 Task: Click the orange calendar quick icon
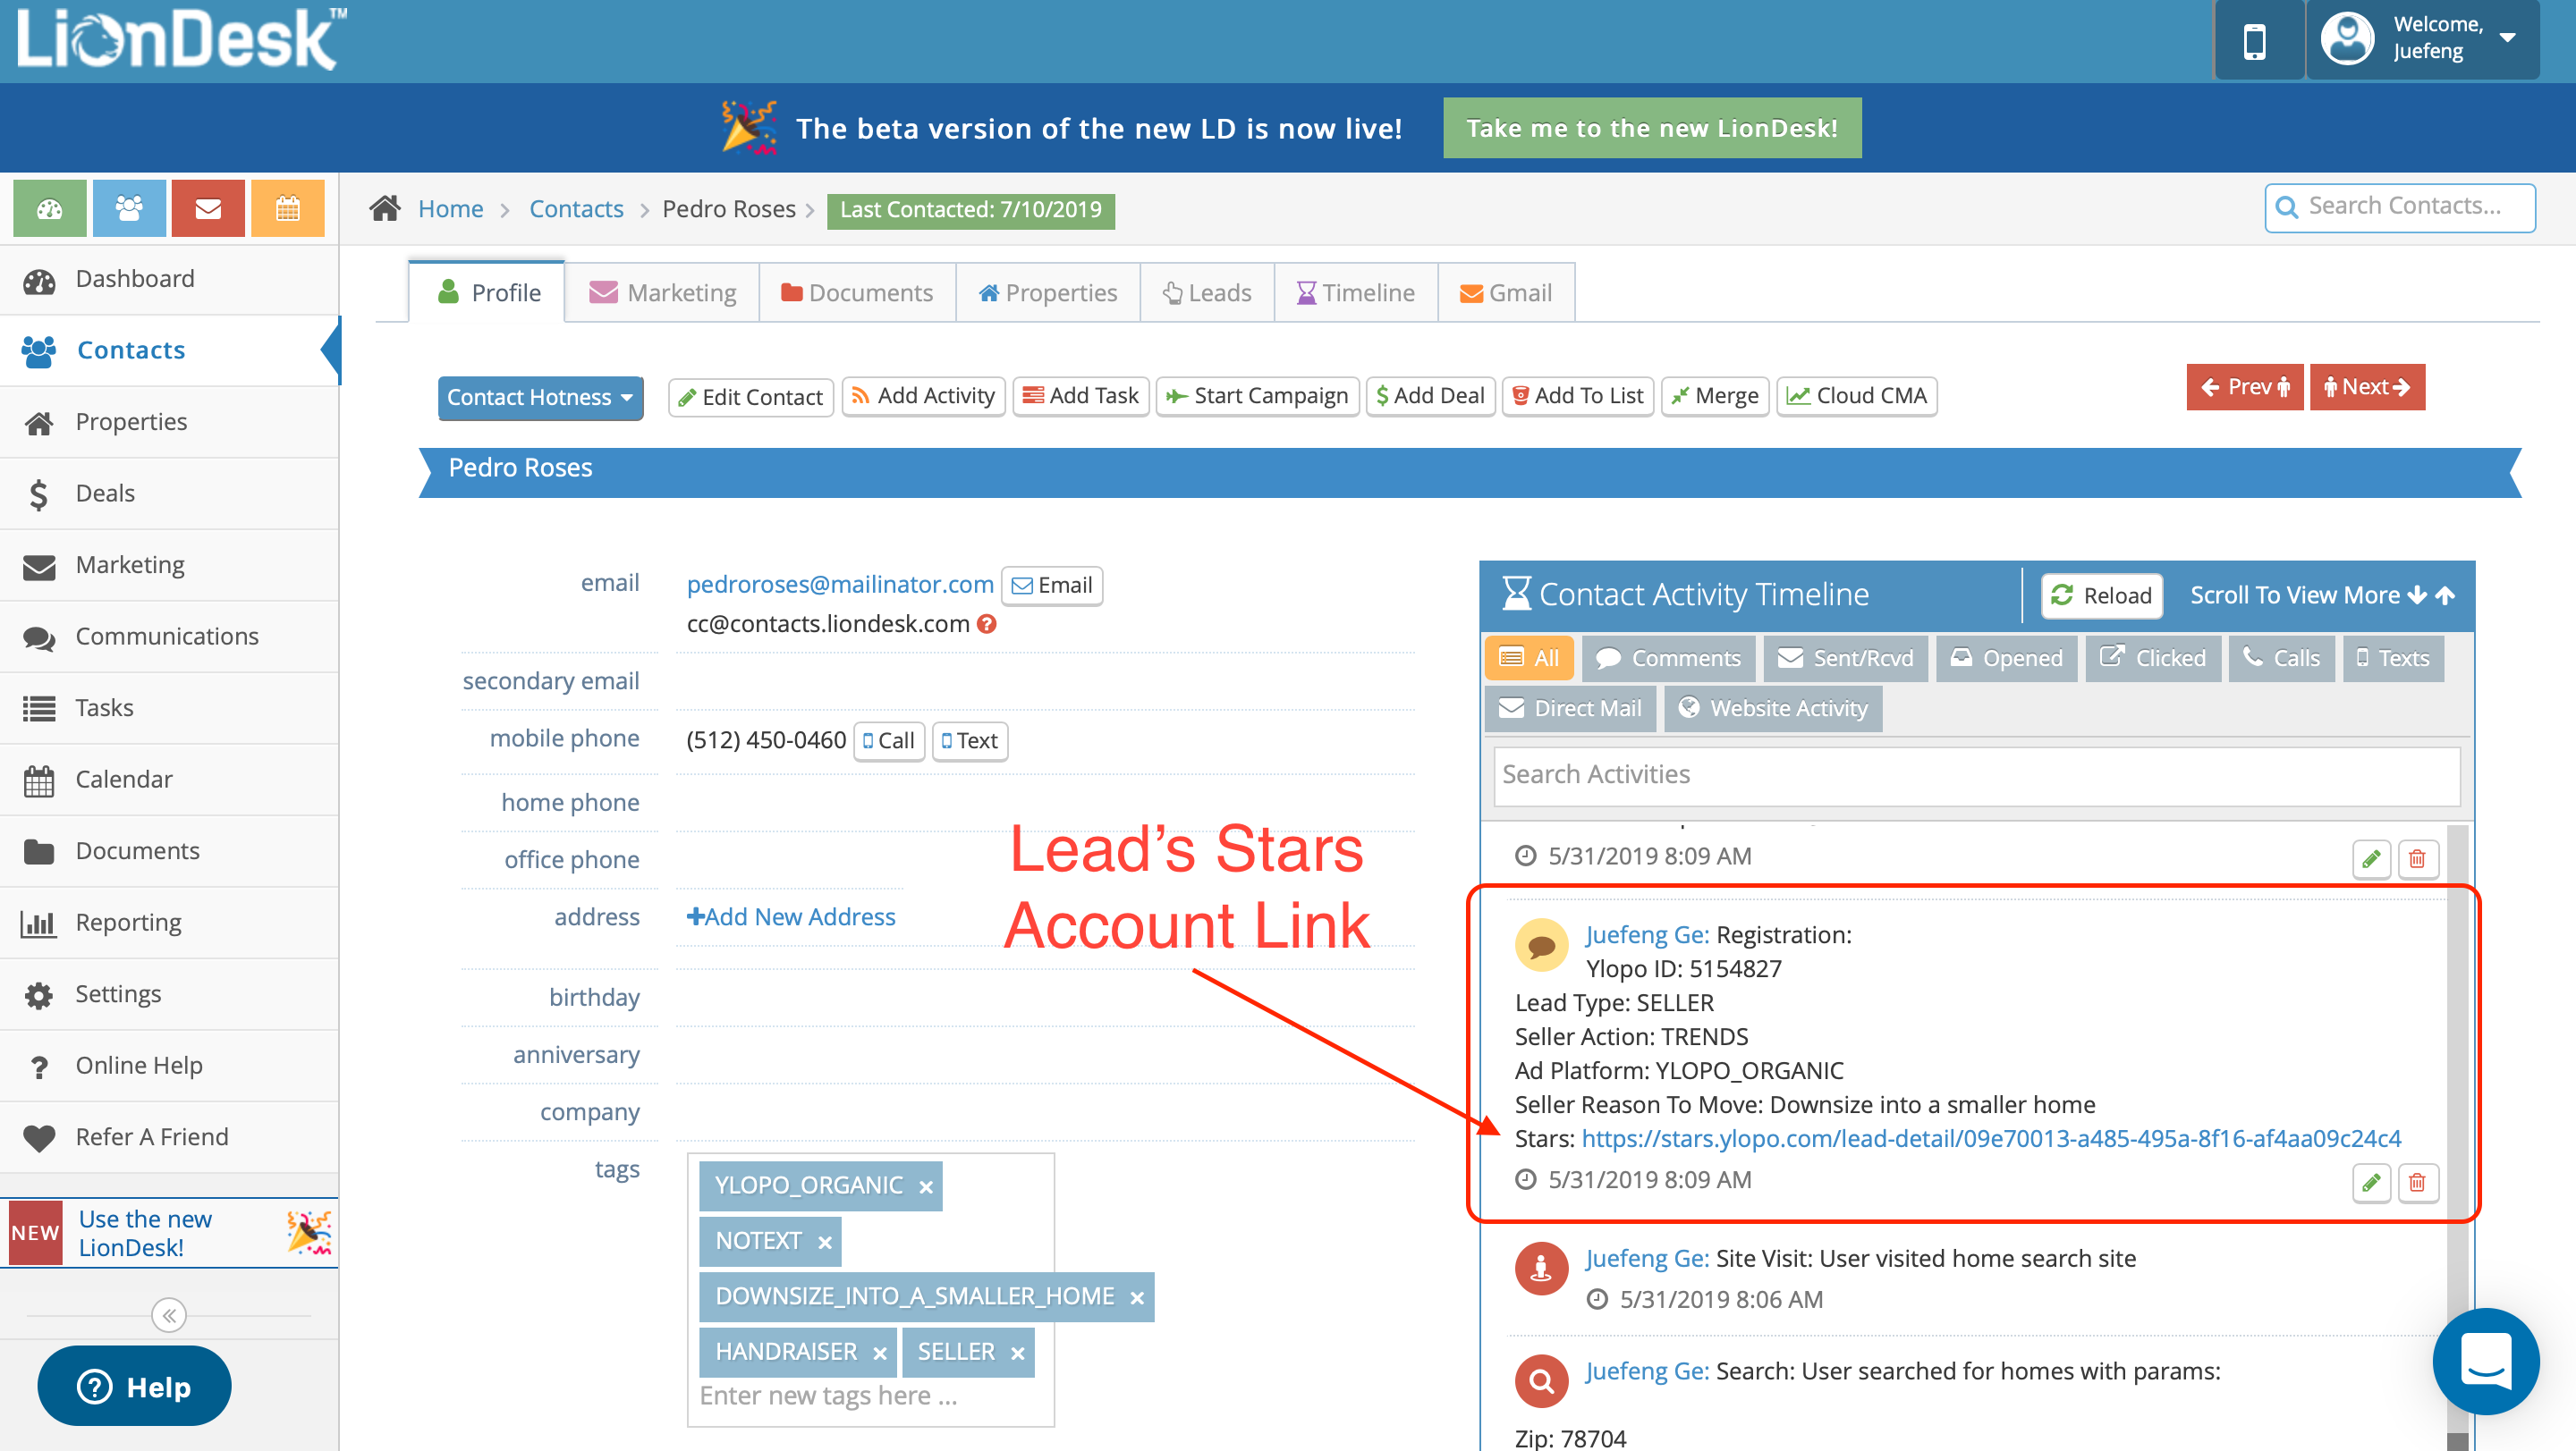tap(287, 207)
